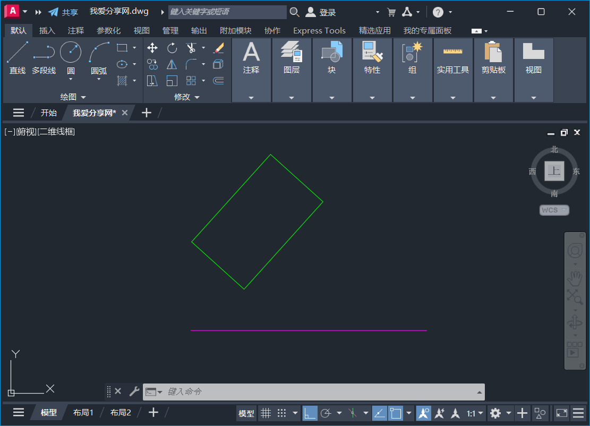
Task: Select the Move tool in Modify panel
Action: point(152,48)
